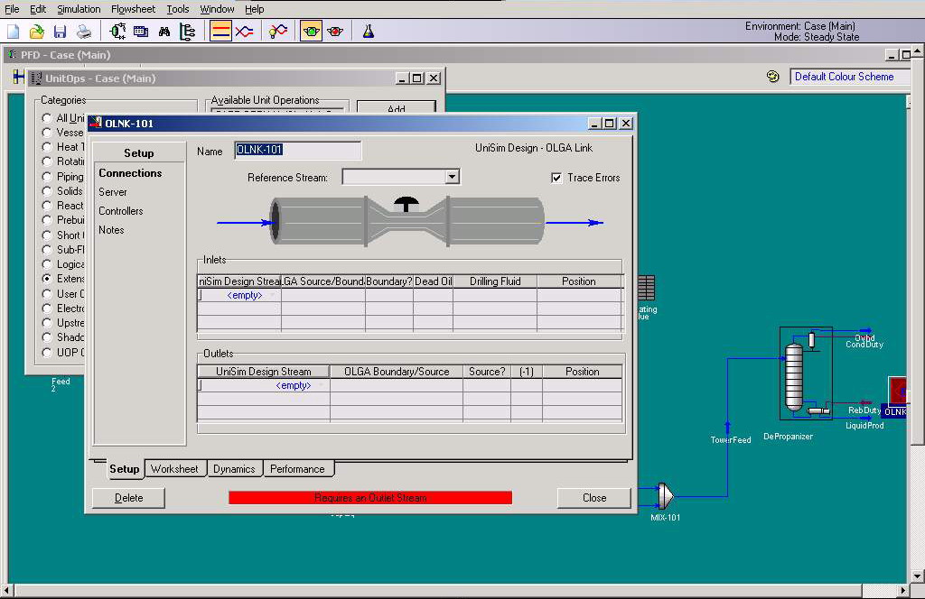Click the UnitOps window title icon
925x599 pixels.
tap(36, 78)
